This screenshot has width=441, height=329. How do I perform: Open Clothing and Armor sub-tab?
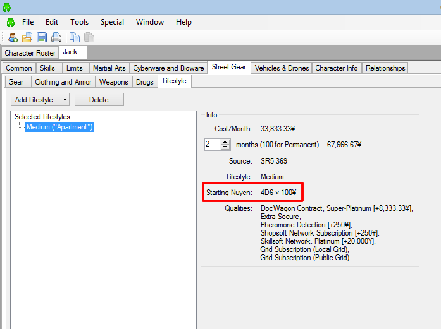[x=63, y=82]
